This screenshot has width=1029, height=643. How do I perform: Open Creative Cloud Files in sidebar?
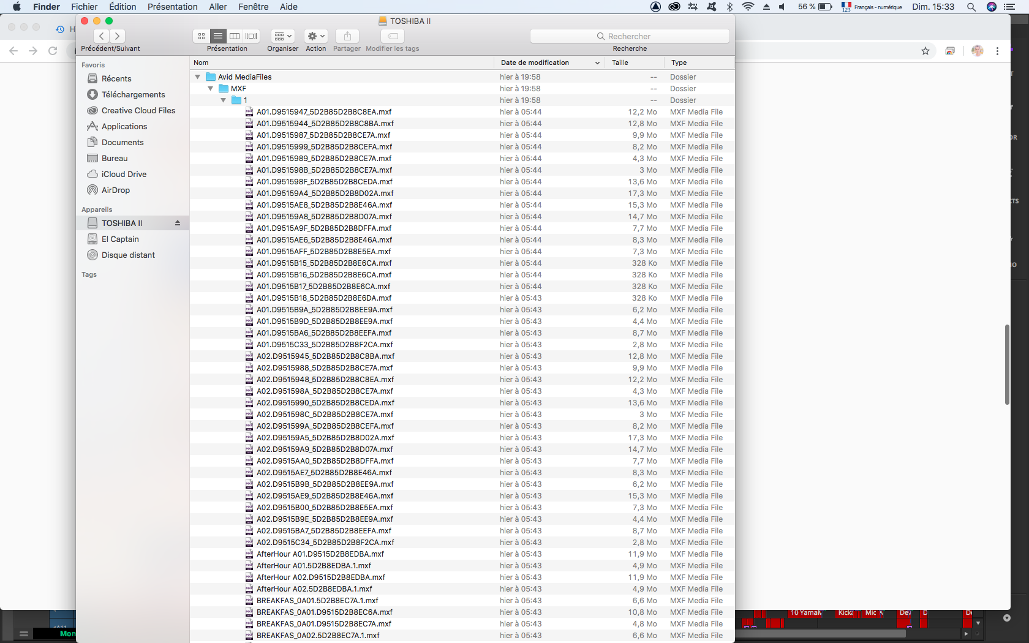138,110
